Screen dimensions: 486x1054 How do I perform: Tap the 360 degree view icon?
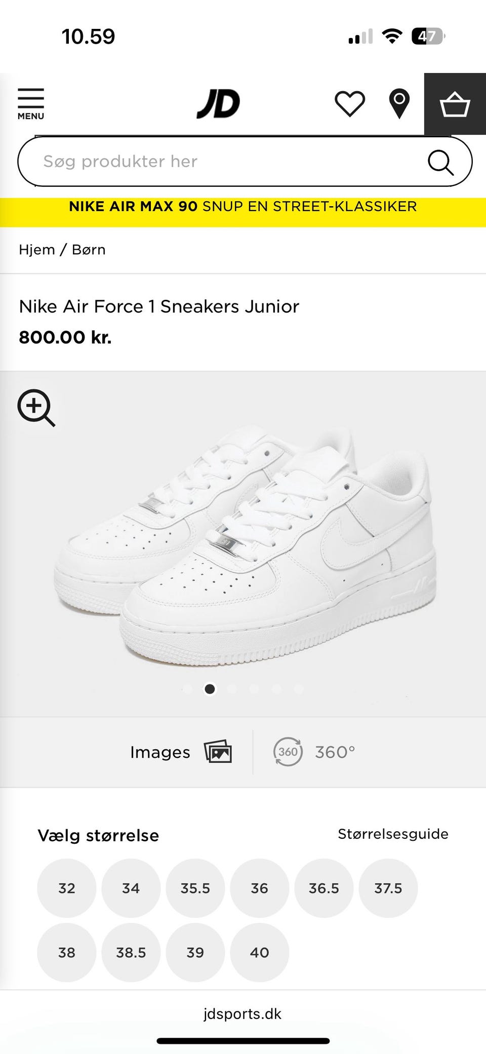(x=288, y=752)
